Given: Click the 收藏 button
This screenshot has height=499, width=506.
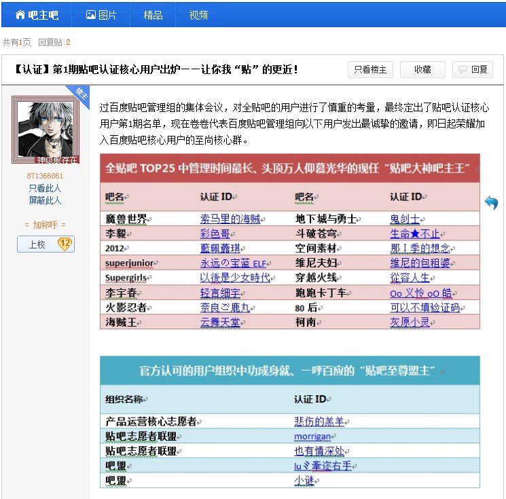Looking at the screenshot, I should tap(422, 69).
